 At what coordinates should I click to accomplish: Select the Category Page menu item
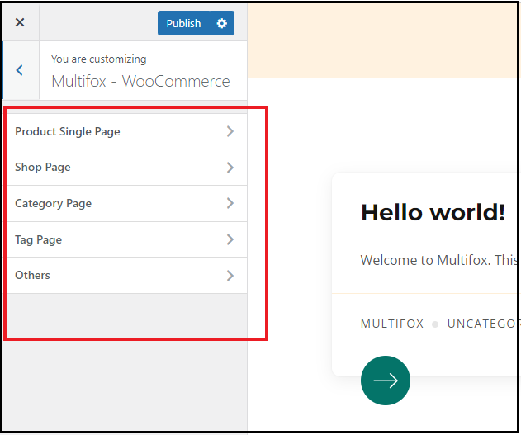click(x=127, y=204)
